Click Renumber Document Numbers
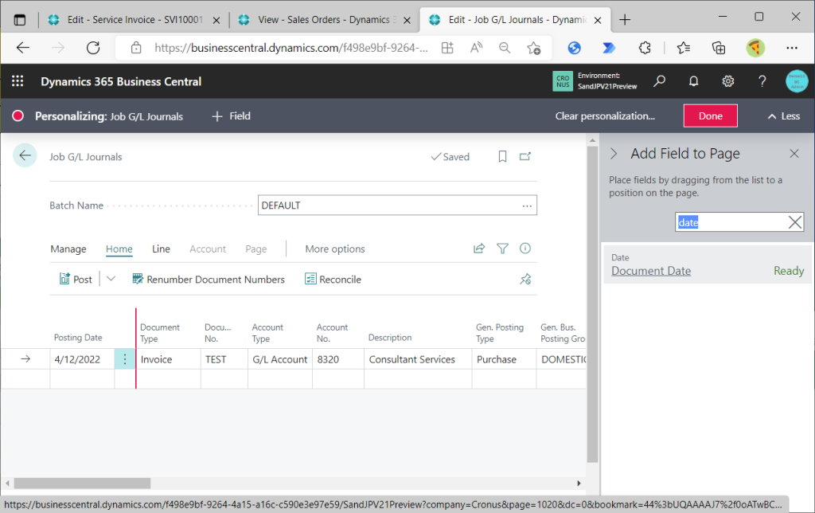Screen dimensions: 815x513 (x=209, y=280)
